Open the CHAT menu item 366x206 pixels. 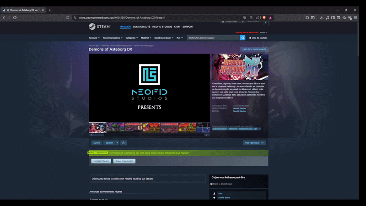point(177,27)
